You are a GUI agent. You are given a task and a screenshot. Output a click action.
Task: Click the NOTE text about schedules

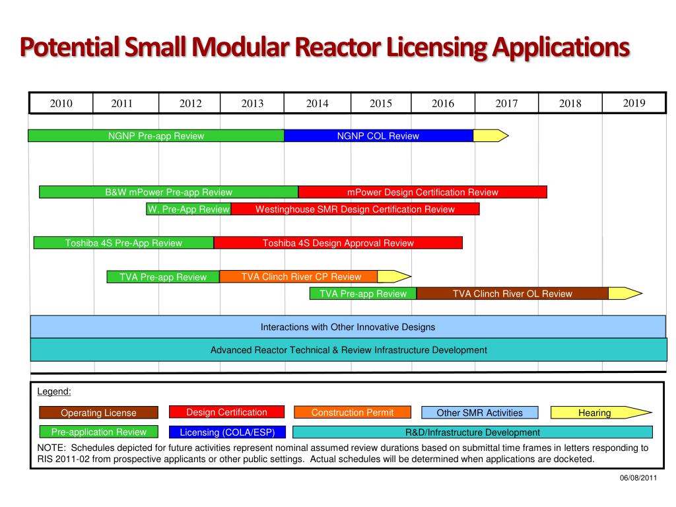click(x=343, y=453)
